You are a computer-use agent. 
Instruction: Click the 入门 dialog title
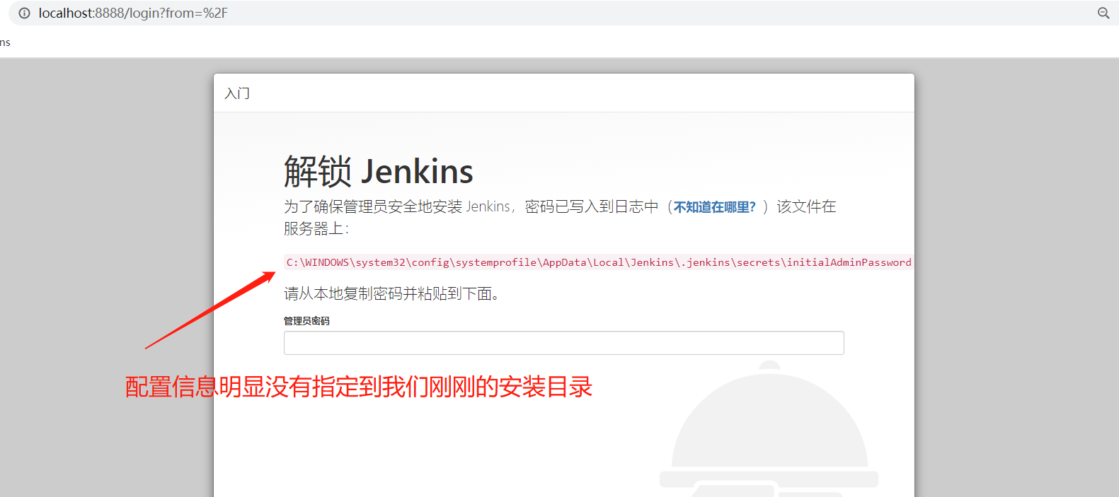237,93
